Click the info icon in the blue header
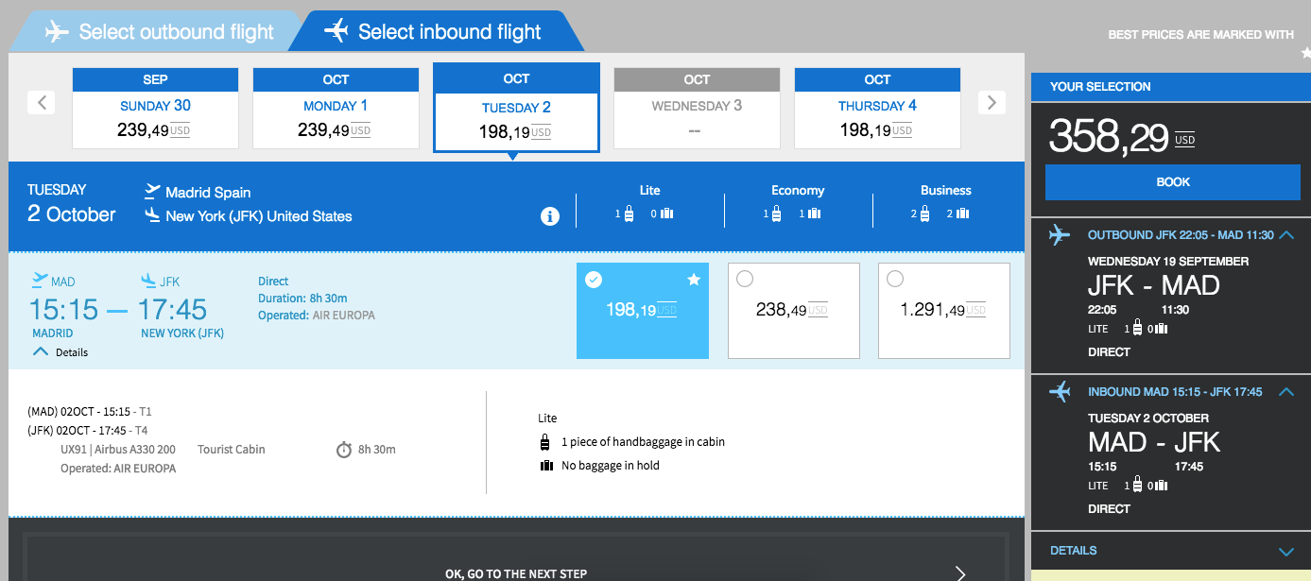Screen dimensions: 1311x581 (x=549, y=216)
